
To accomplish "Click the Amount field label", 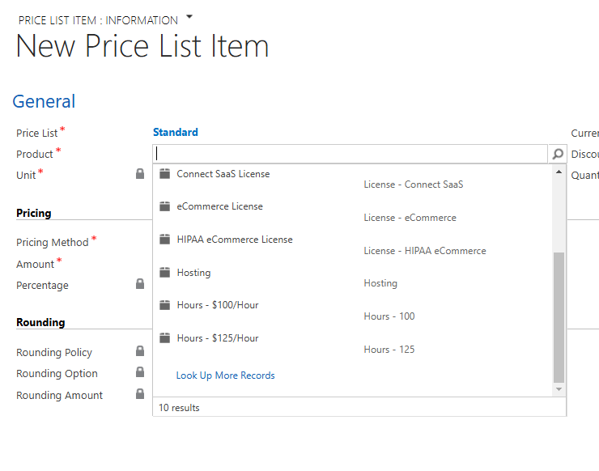I will (35, 265).
